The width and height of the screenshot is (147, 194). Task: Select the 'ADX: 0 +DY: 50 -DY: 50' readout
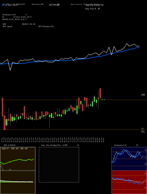tap(14, 149)
